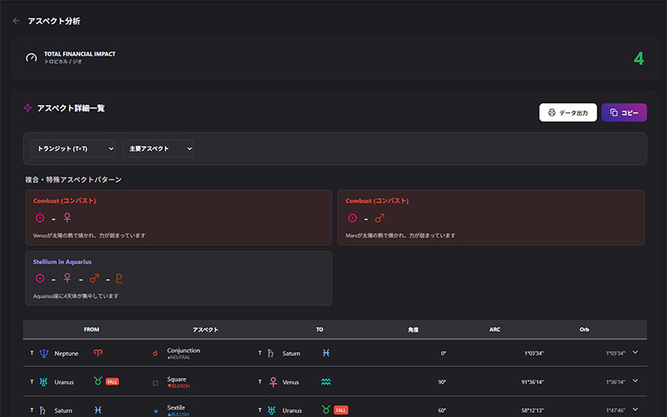Expand the Neptune conjunction Saturn row
Screen dimensions: 667x417
pos(635,353)
